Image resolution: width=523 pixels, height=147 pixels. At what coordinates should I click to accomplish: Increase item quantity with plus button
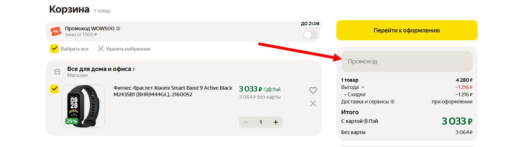pyautogui.click(x=275, y=122)
